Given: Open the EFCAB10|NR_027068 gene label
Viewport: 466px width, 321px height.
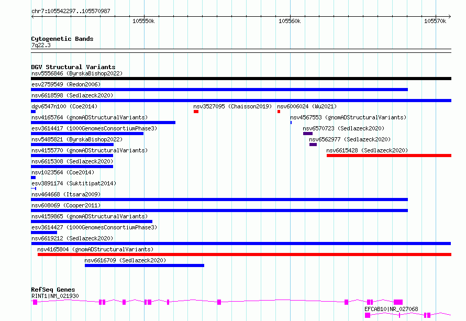Looking at the screenshot, I should click(392, 309).
